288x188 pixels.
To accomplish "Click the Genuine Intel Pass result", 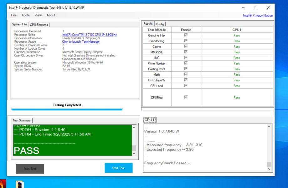I will pos(237,36).
